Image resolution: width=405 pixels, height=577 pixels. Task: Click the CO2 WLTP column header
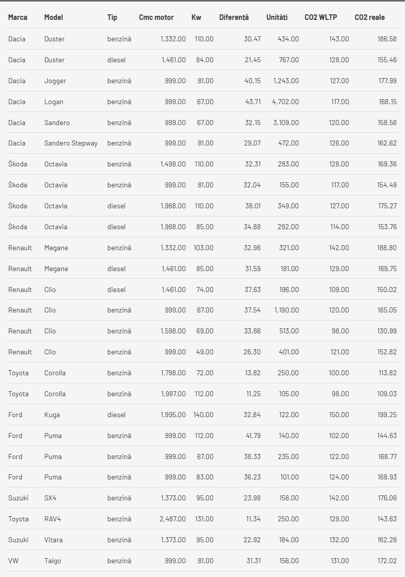point(321,17)
